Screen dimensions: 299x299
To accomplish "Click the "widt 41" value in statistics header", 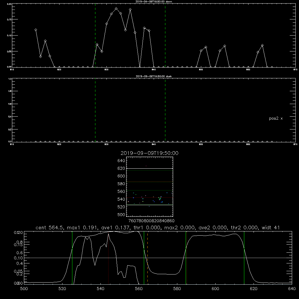I will 271,228.
